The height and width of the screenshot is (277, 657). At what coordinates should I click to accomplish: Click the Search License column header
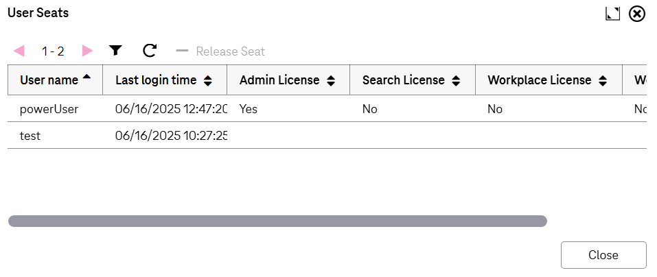point(404,80)
